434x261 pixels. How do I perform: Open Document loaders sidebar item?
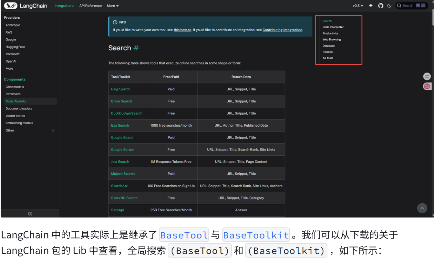click(x=19, y=109)
